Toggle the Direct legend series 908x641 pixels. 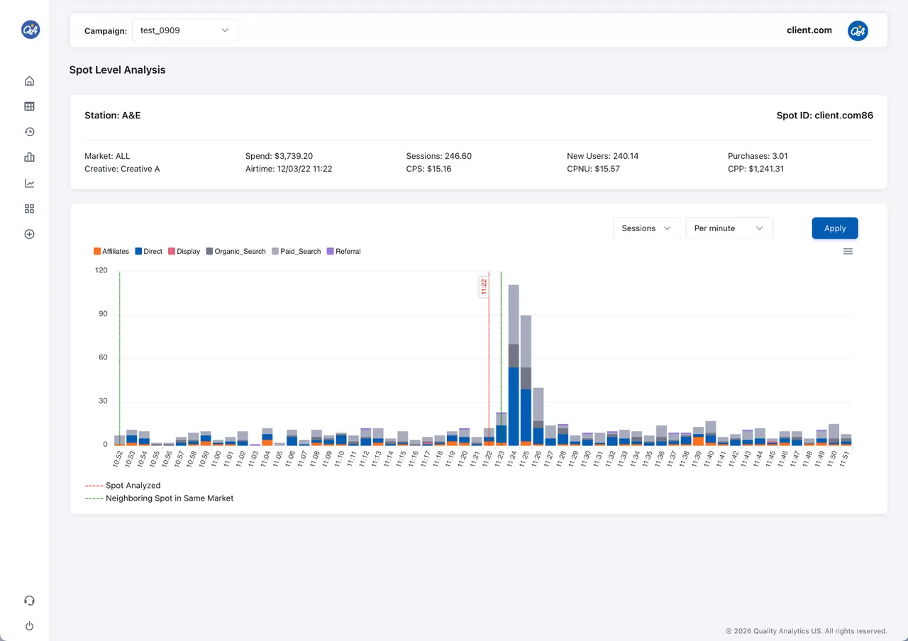tap(148, 251)
